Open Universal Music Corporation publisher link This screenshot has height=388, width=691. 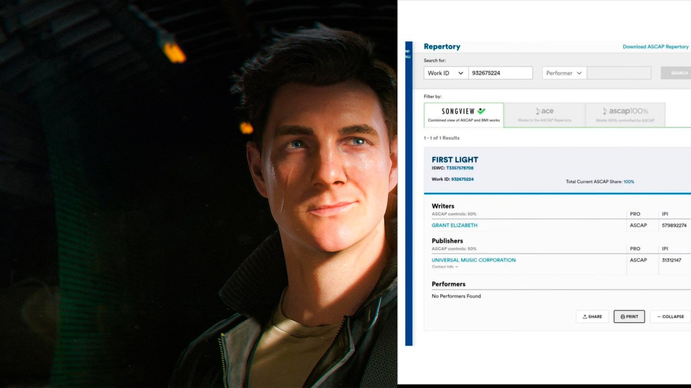click(x=473, y=260)
